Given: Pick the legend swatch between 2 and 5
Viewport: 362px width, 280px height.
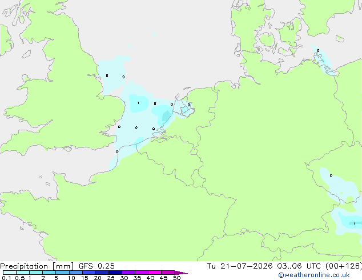Looking at the screenshot, I should pos(49,273).
